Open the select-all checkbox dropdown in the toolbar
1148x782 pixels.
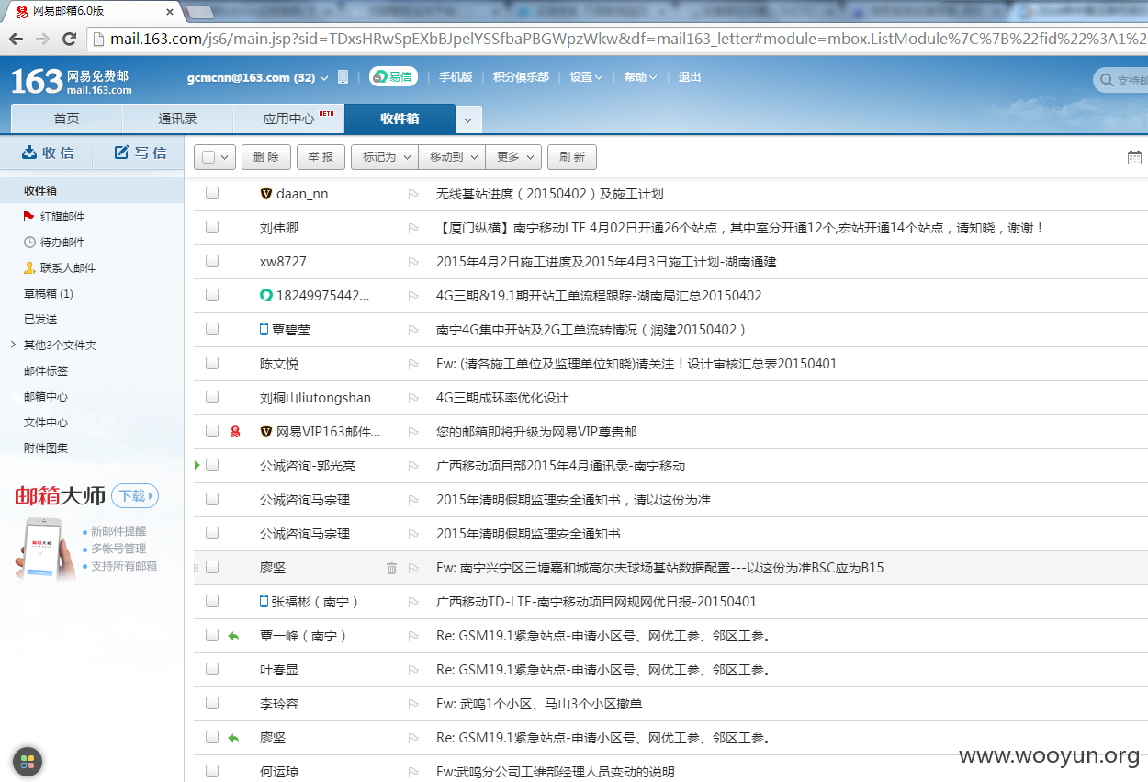(225, 157)
